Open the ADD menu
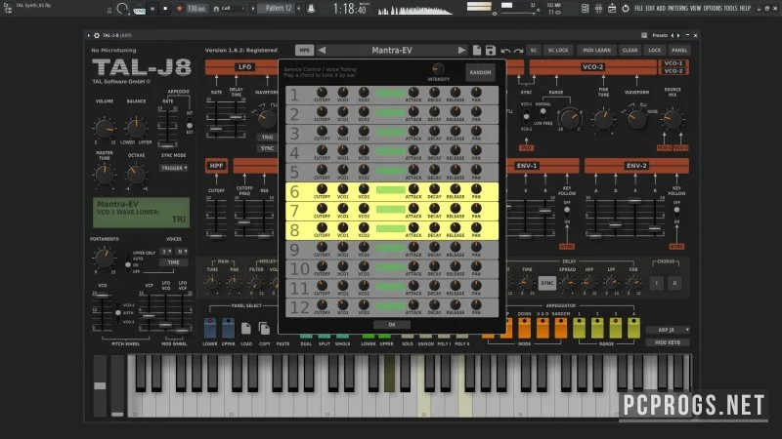Image resolution: width=782 pixels, height=439 pixels. pos(661,9)
